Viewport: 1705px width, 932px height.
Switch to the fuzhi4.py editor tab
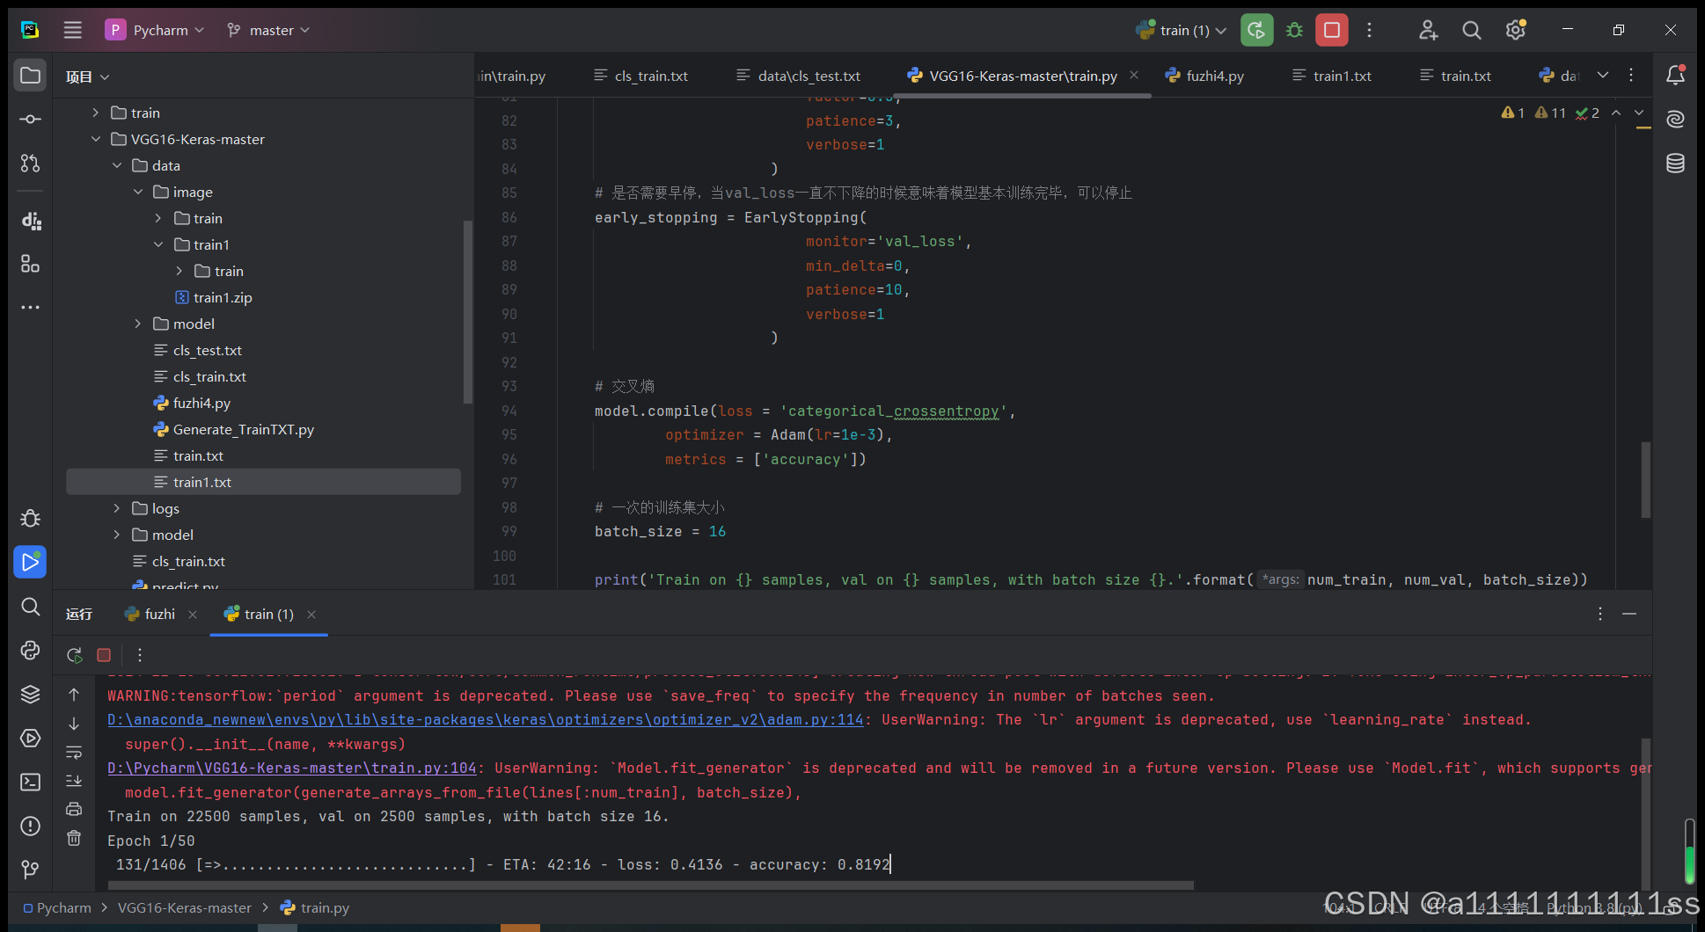tap(1204, 76)
